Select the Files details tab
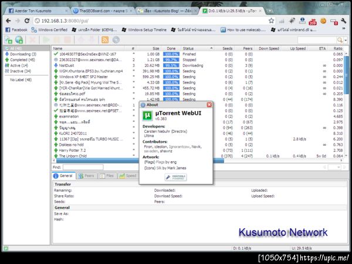Screen dimensions: 352x264 [107, 176]
